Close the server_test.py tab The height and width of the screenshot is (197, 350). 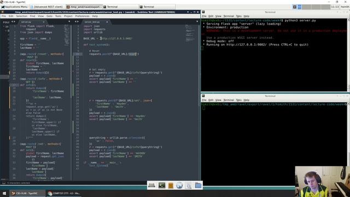[x=107, y=22]
